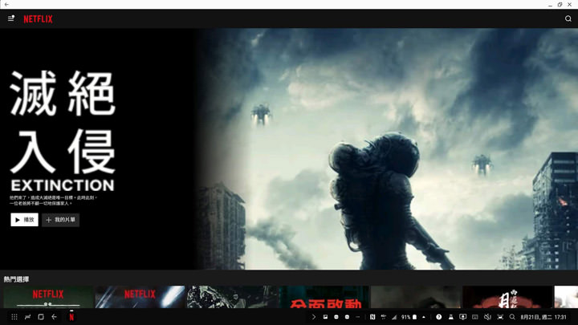Open the apps grid in taskbar
The image size is (578, 325).
coord(14,317)
